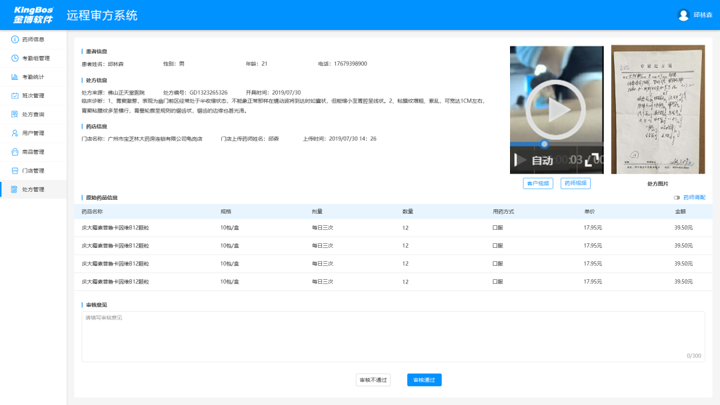Click the user avatar icon in header
Screen dimensions: 720x405
[683, 15]
